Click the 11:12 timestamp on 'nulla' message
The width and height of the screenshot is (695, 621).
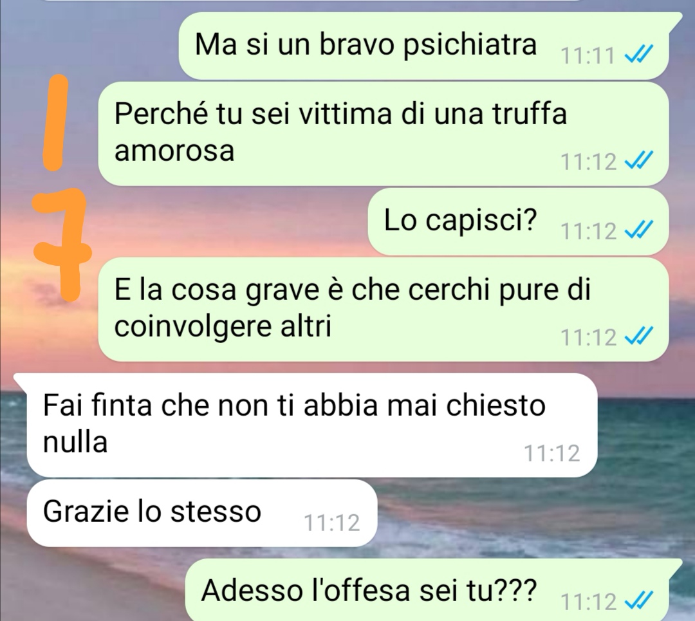click(552, 453)
